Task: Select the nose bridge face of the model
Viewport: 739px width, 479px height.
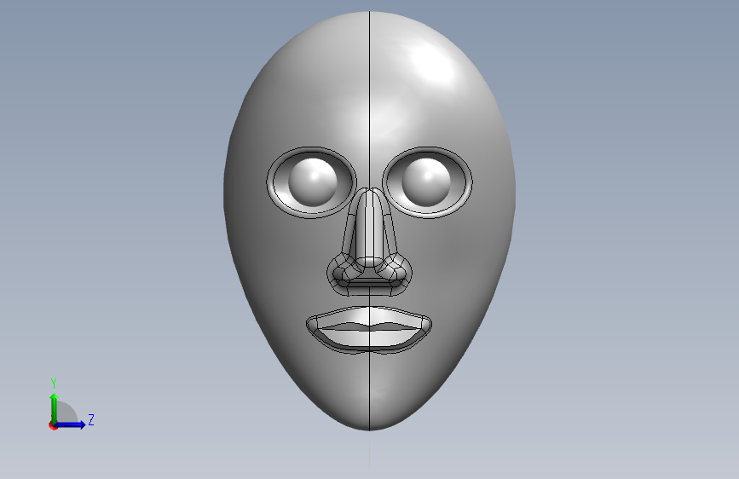Action: pyautogui.click(x=370, y=225)
